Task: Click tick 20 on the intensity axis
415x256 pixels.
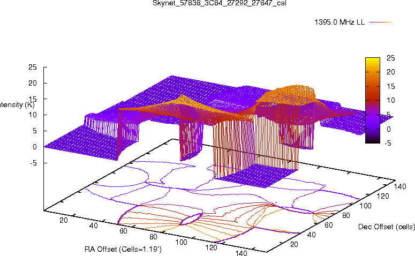Action: point(33,83)
